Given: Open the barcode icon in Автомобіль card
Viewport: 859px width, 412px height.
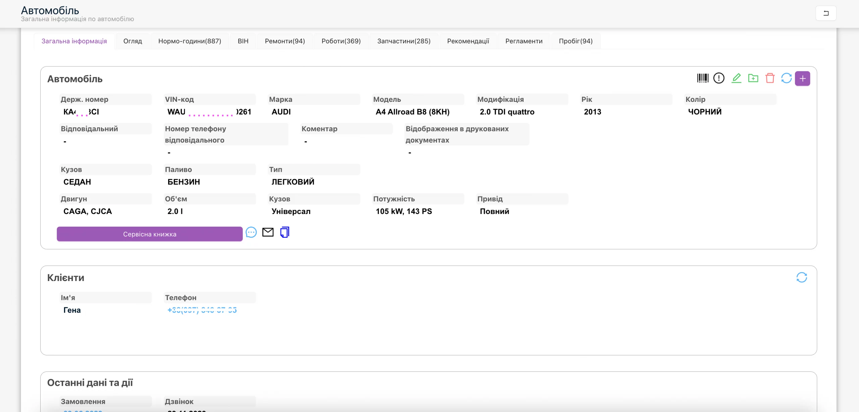Looking at the screenshot, I should click(x=703, y=78).
